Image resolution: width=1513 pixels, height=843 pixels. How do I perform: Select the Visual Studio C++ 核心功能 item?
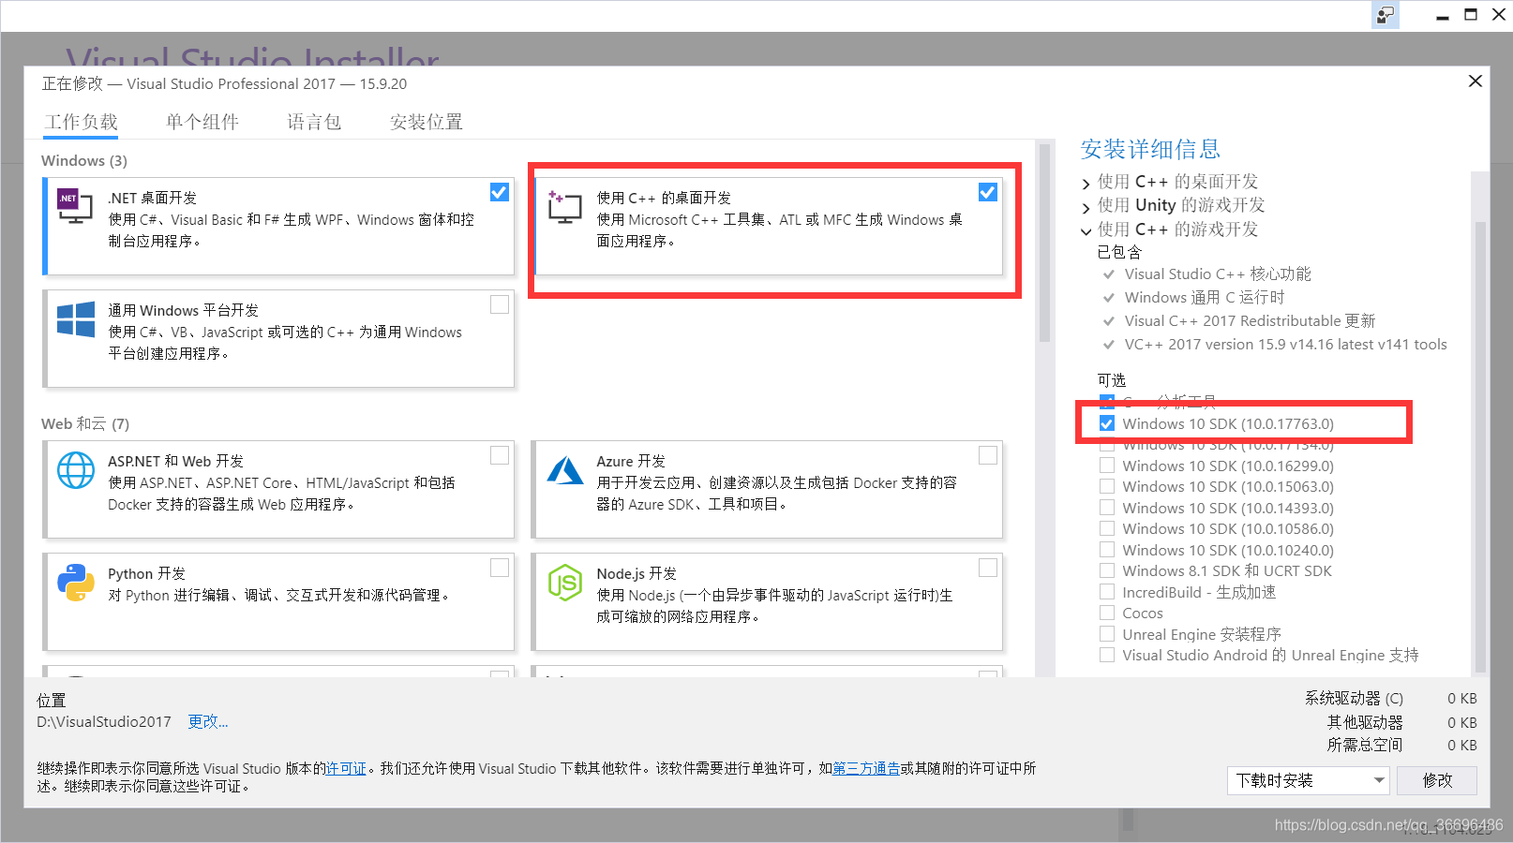point(1218,274)
